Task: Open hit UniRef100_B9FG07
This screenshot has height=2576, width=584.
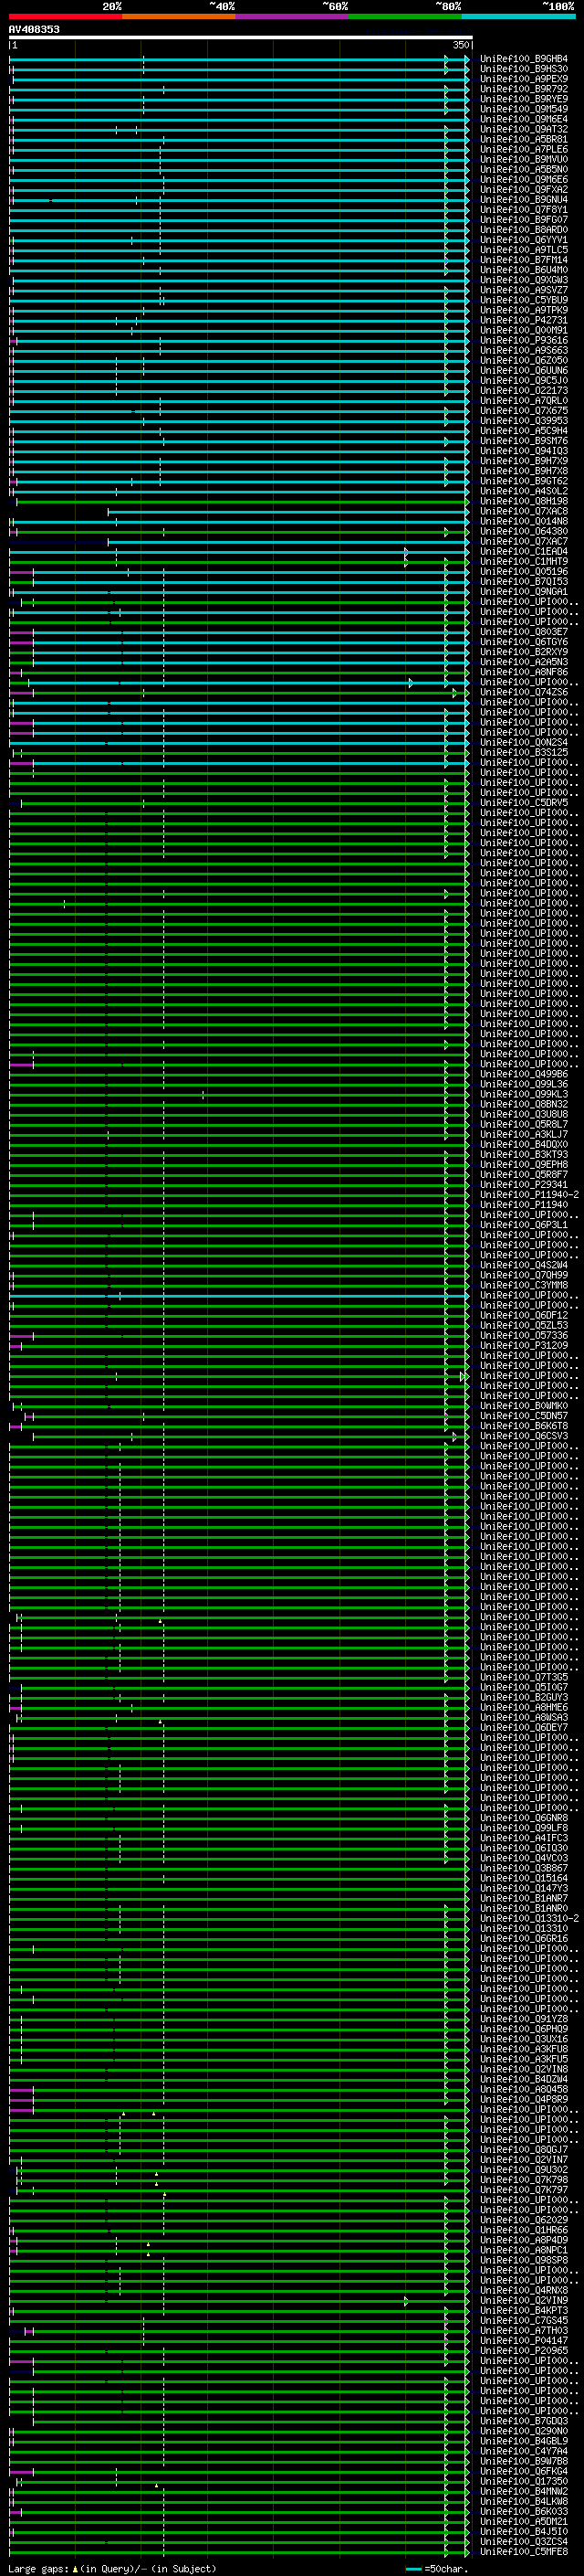Action: pyautogui.click(x=524, y=220)
